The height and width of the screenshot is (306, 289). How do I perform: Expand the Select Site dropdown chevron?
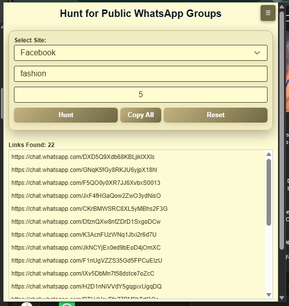click(x=257, y=53)
